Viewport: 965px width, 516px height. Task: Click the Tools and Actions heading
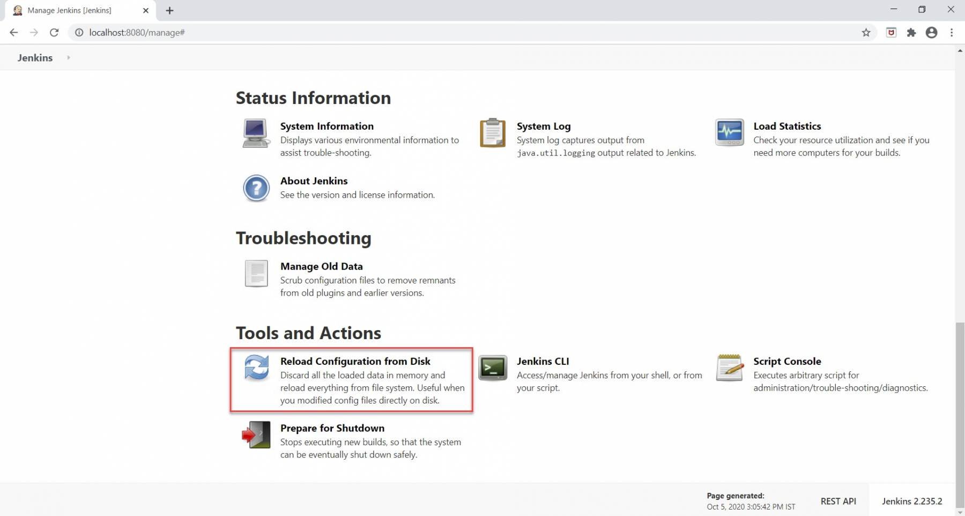point(308,333)
